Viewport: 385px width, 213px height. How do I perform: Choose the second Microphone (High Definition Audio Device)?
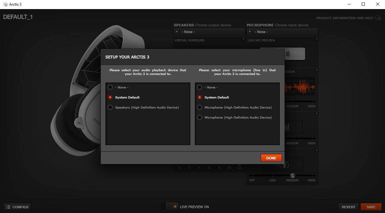[200, 117]
